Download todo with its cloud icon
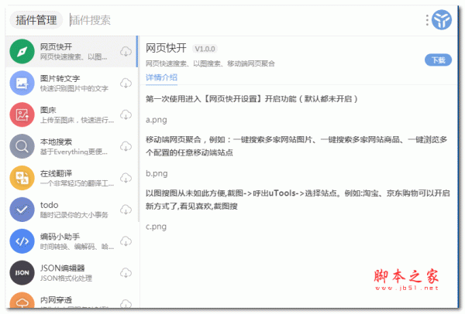 click(x=126, y=210)
